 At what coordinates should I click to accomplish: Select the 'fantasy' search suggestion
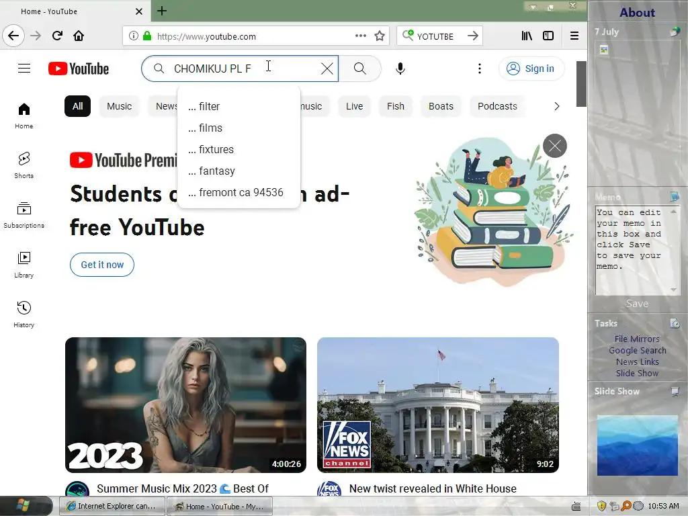coord(239,171)
